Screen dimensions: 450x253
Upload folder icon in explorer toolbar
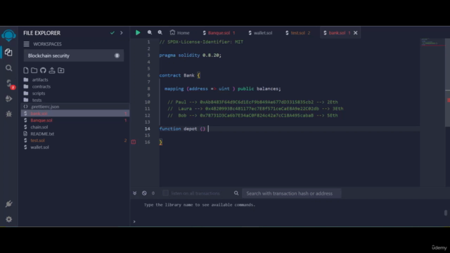pyautogui.click(x=61, y=70)
